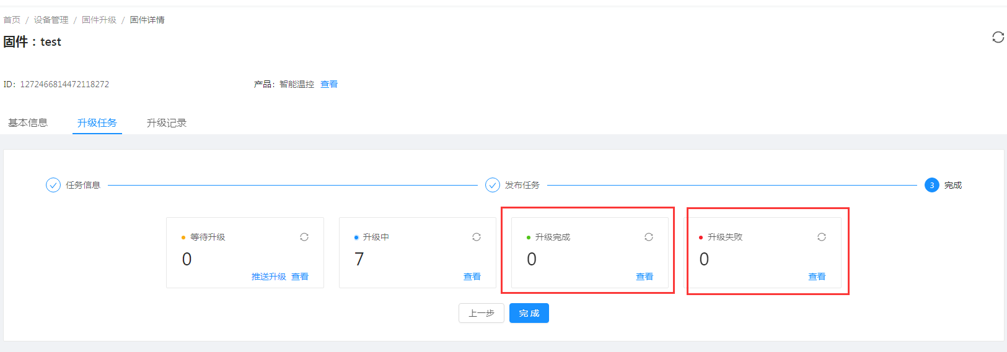Click the 推送升级 link

pos(268,277)
